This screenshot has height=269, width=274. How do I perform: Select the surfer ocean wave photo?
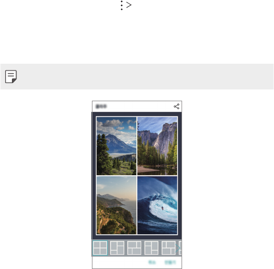[157, 205]
